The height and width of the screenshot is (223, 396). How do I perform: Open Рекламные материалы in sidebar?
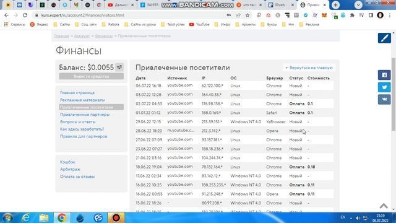pyautogui.click(x=82, y=100)
